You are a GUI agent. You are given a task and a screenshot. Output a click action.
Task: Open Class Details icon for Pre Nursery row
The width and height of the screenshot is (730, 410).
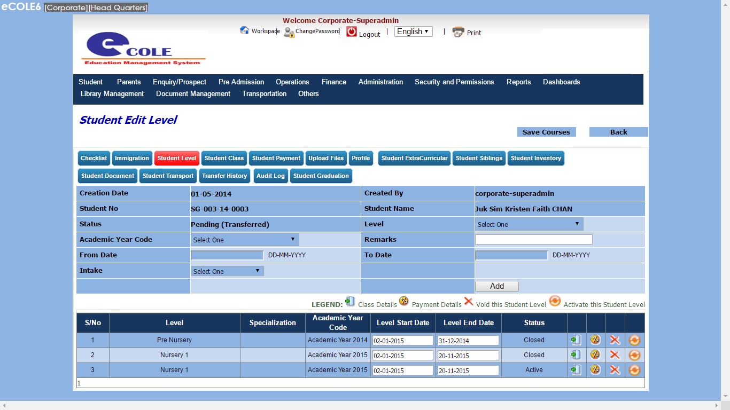pyautogui.click(x=576, y=340)
